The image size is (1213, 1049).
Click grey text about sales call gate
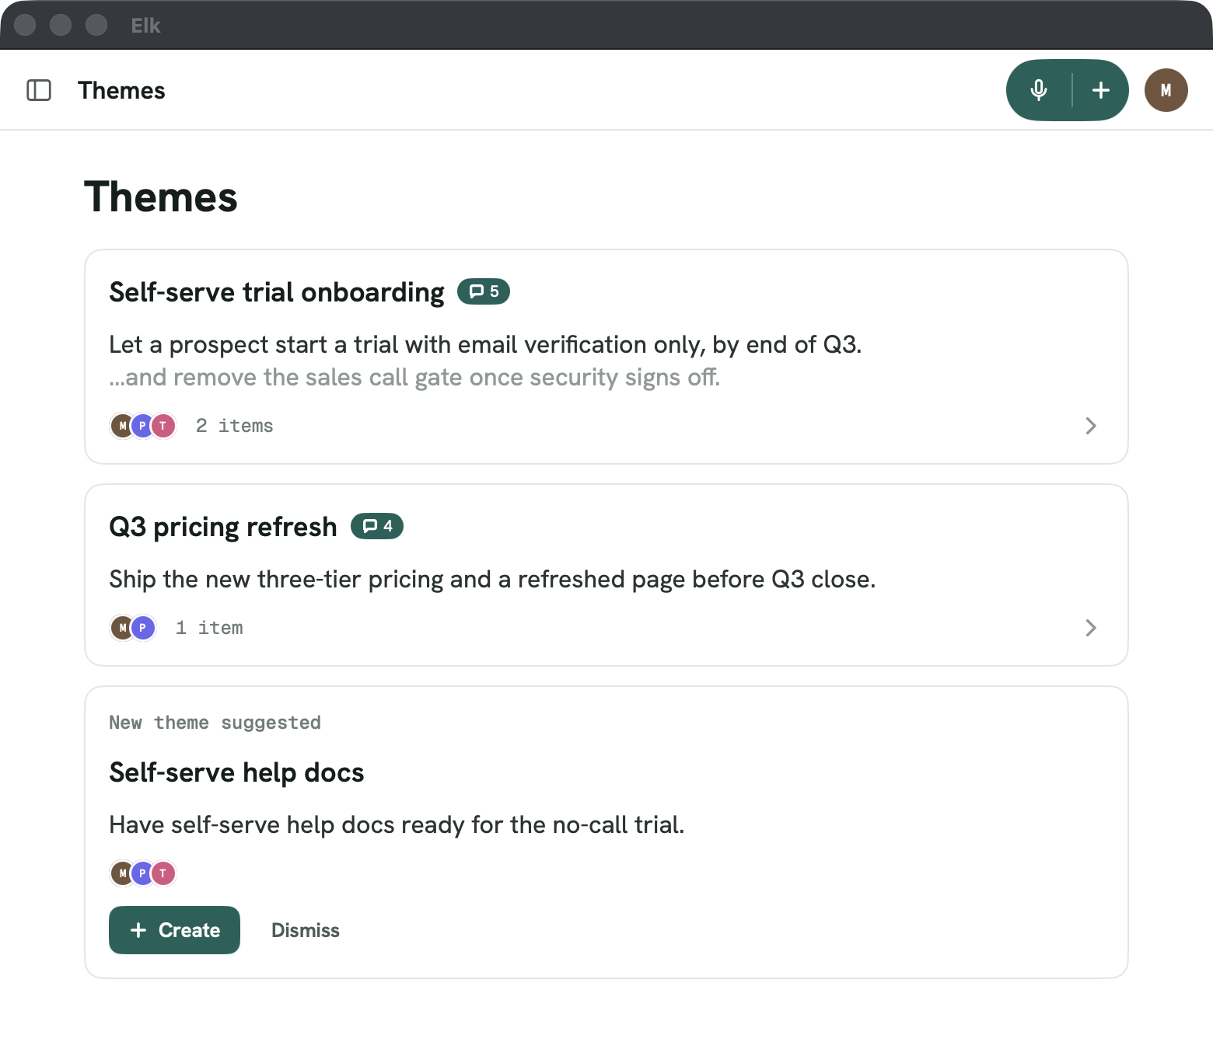tap(414, 378)
